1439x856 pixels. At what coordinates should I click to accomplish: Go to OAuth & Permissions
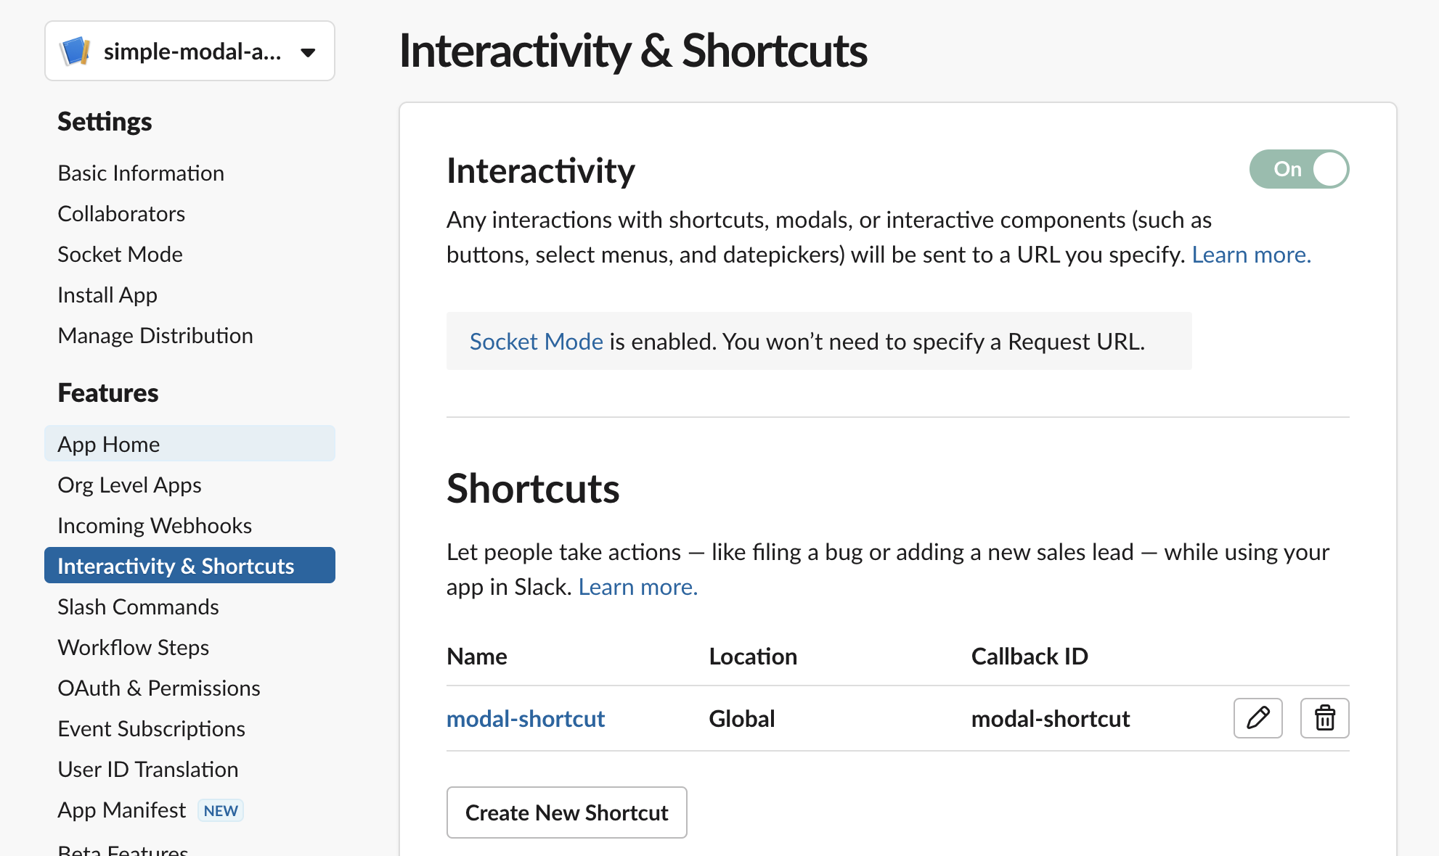pyautogui.click(x=159, y=688)
